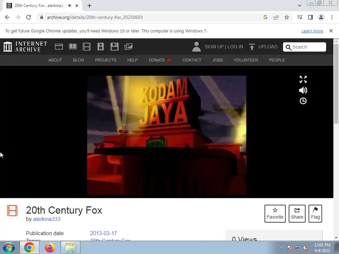Open the Audio speaker icon in navbar
Viewport: 339px width, 254px height.
[101, 47]
